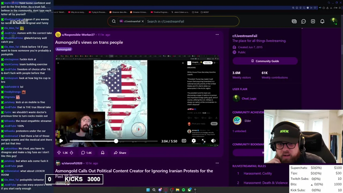Open the Iranian Protests post title
The height and width of the screenshot is (193, 343).
click(134, 173)
